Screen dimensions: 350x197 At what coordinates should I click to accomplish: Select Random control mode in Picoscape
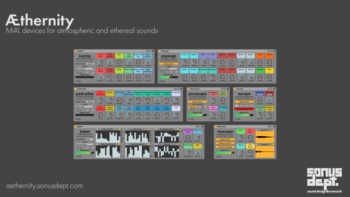pyautogui.click(x=193, y=110)
